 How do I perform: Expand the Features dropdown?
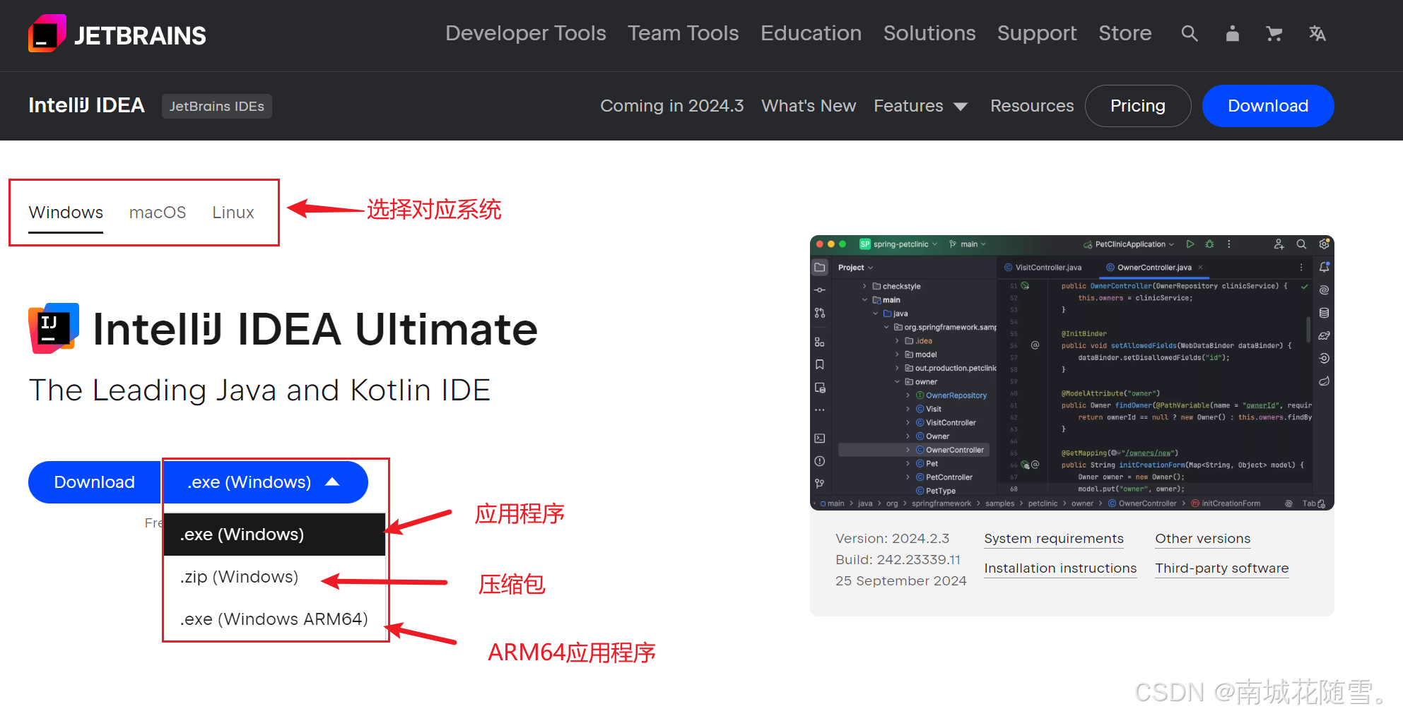tap(920, 106)
